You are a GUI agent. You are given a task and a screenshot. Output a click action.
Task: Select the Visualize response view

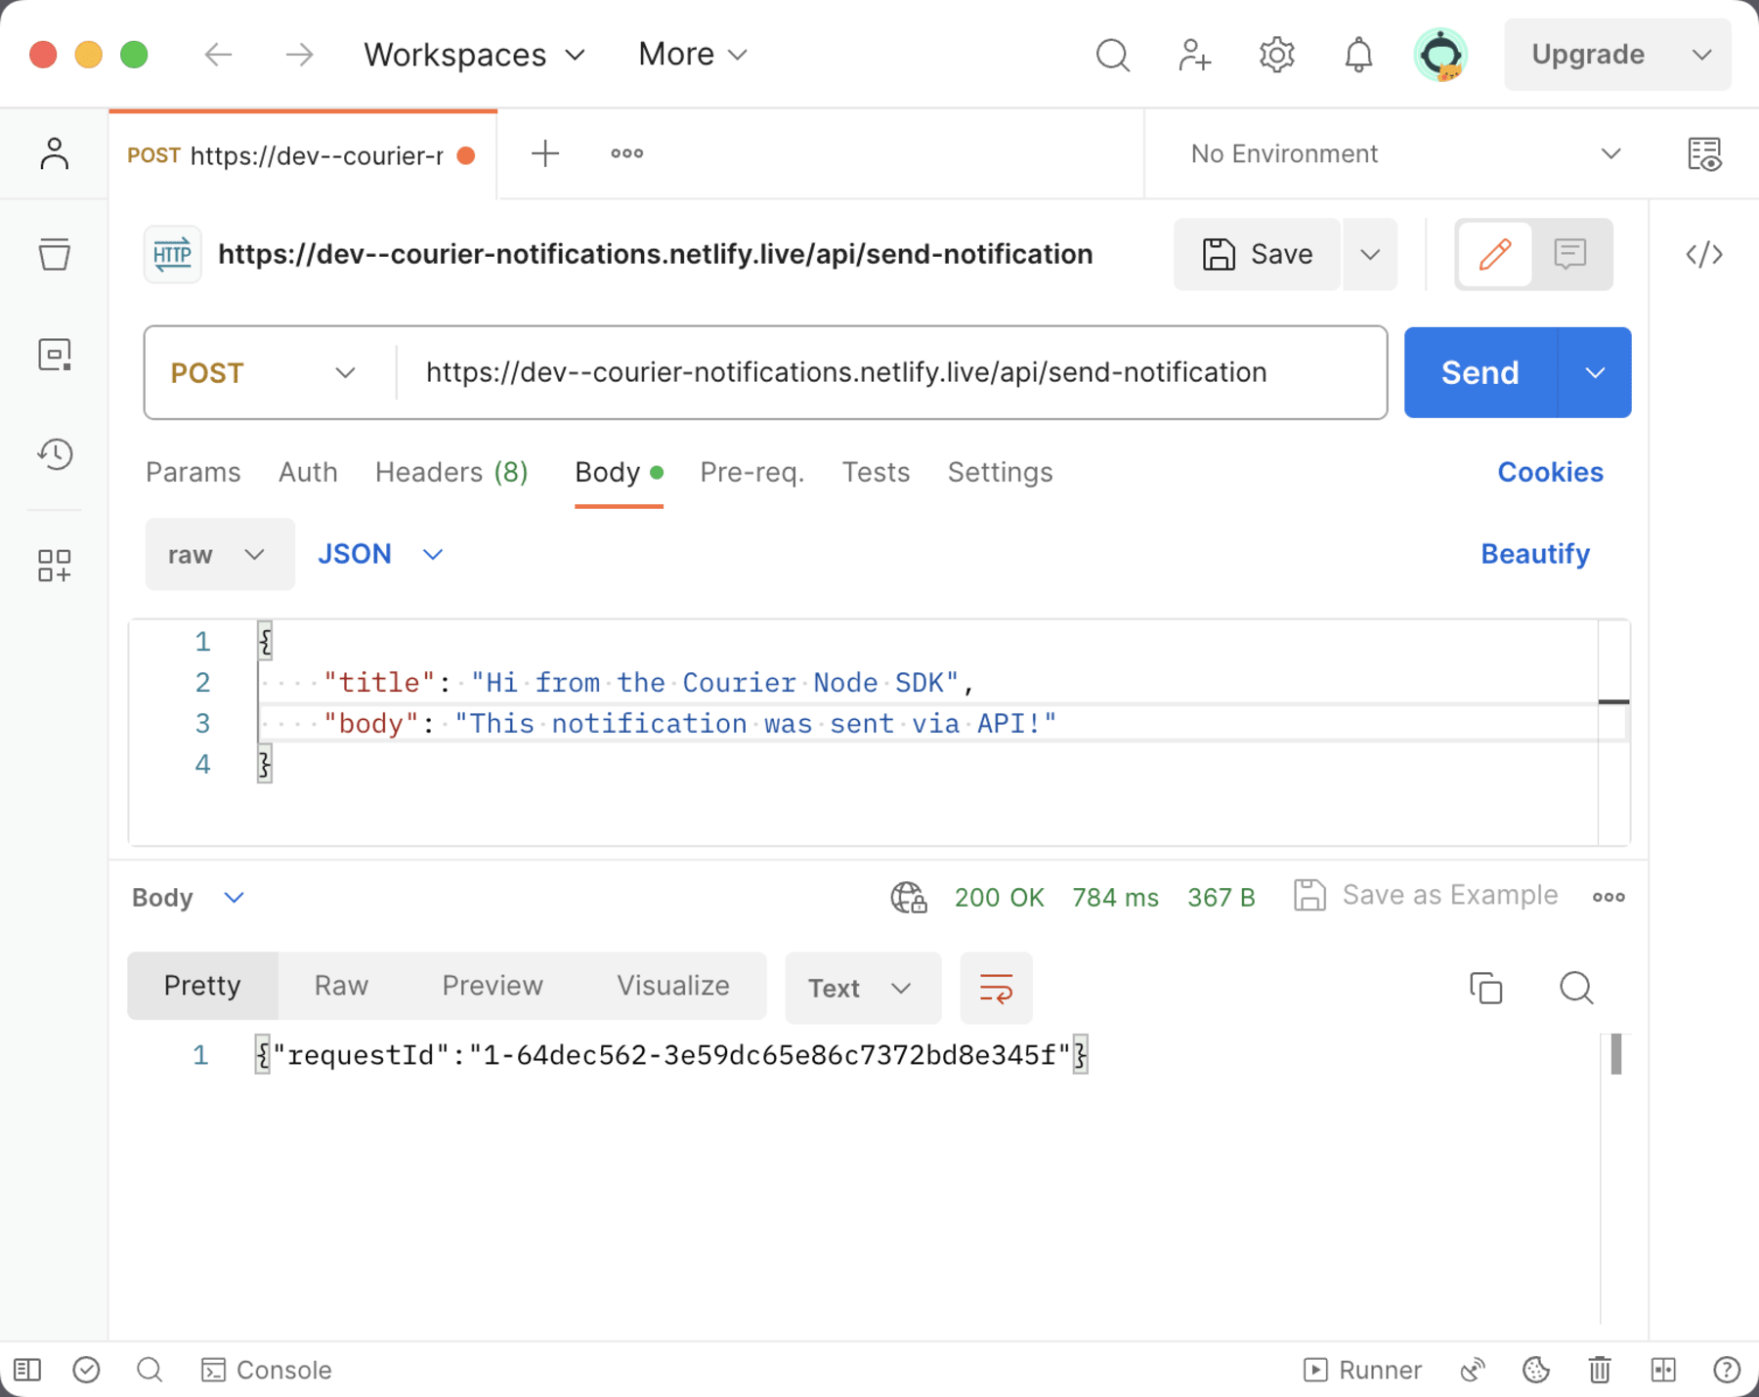tap(673, 986)
